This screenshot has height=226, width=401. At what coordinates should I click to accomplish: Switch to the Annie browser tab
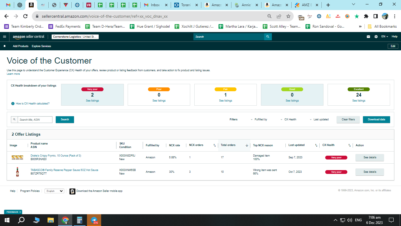(246, 5)
